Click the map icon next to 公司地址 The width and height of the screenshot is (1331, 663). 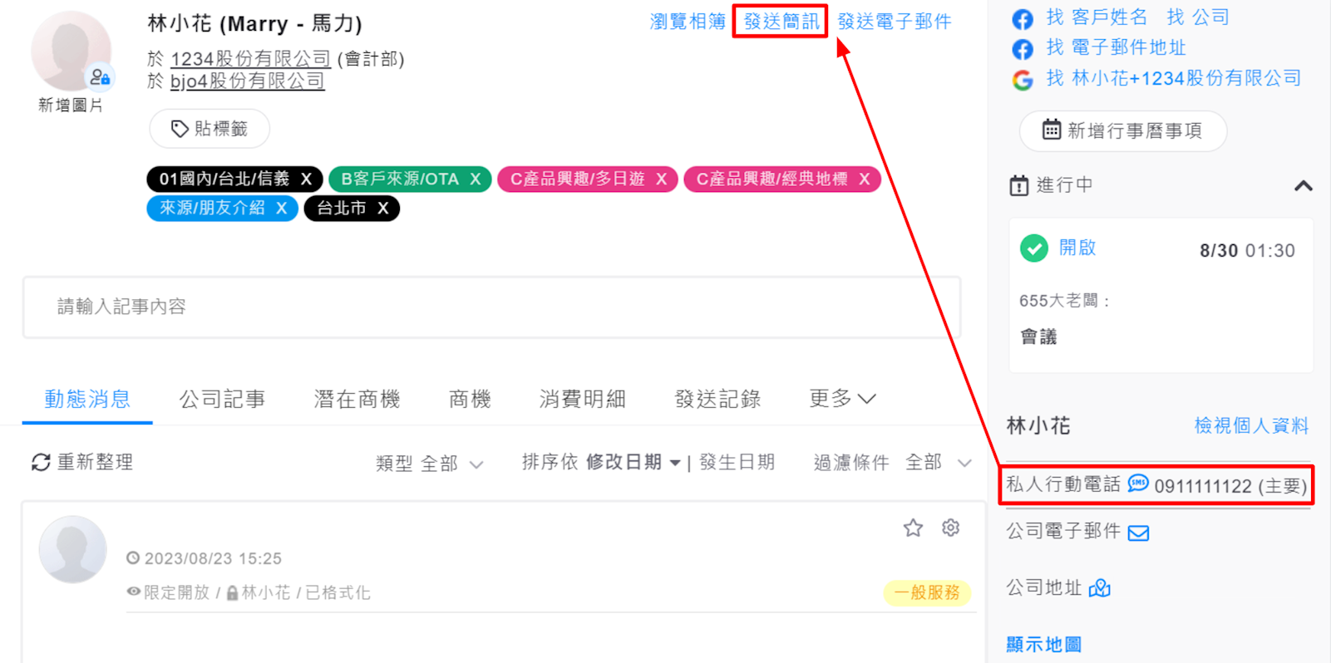(x=1099, y=588)
